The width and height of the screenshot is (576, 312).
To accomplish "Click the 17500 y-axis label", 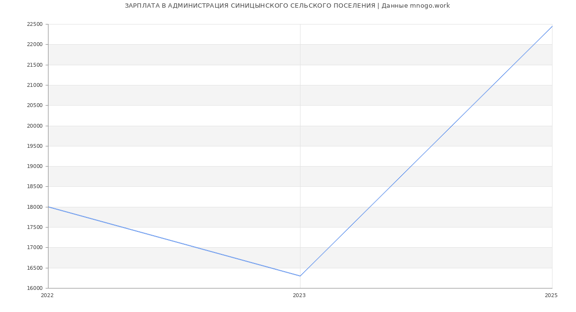I will tap(35, 228).
